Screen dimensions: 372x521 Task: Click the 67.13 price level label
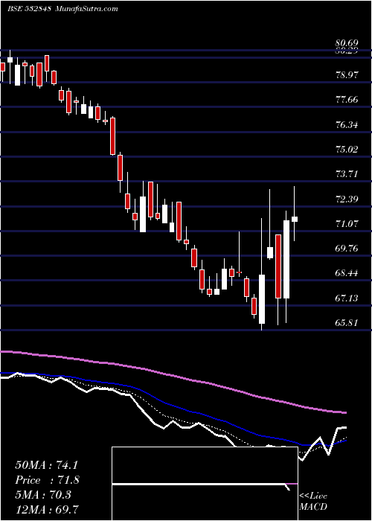(x=347, y=298)
